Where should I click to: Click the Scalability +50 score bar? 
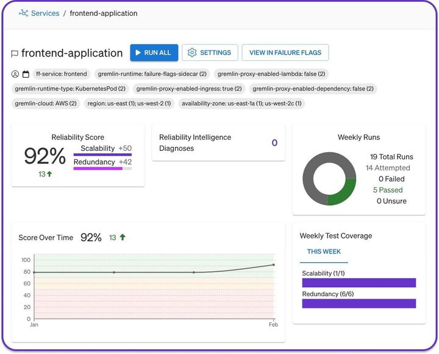pyautogui.click(x=102, y=154)
